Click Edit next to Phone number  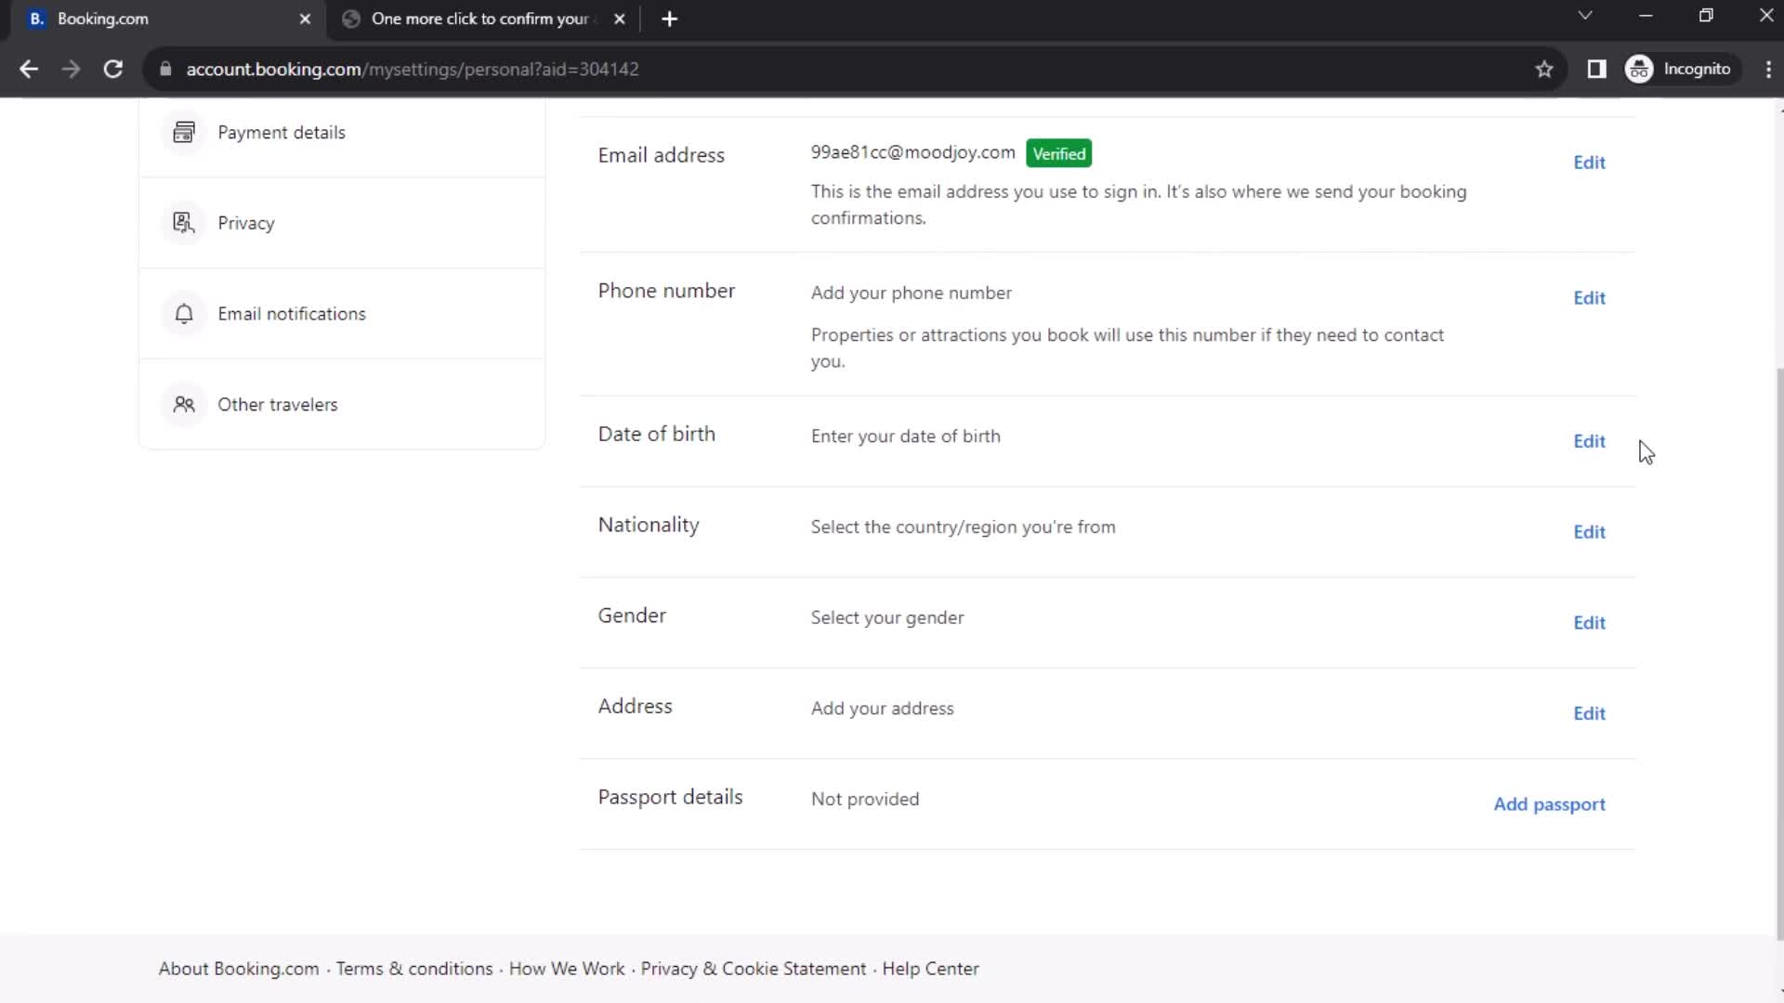1589,297
